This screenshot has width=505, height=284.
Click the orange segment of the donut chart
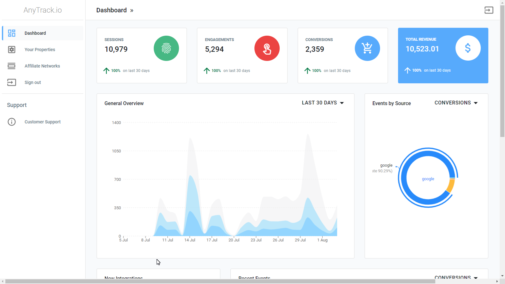pos(451,186)
